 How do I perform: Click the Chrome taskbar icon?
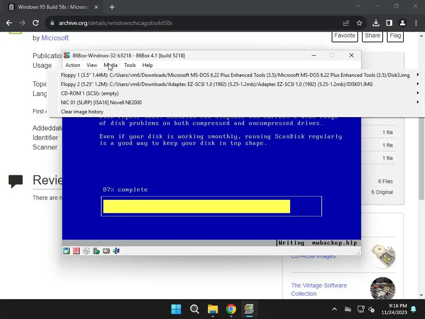point(231,309)
